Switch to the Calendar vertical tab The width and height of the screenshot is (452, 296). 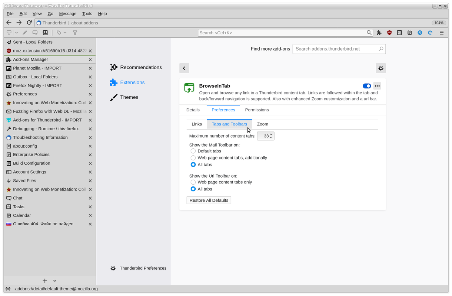[x=50, y=215]
